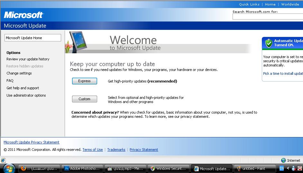Click the page icon in the status bar

(x=3, y=160)
